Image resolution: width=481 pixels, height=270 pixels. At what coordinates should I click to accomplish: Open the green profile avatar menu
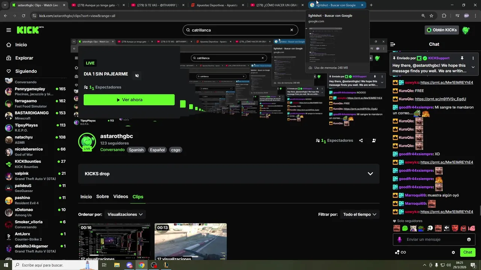point(466,30)
